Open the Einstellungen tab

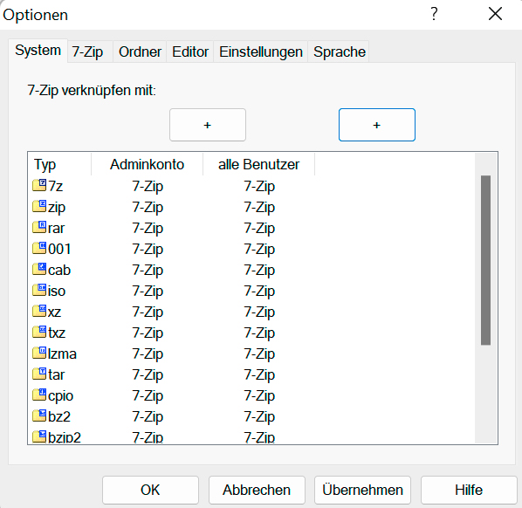pos(261,51)
